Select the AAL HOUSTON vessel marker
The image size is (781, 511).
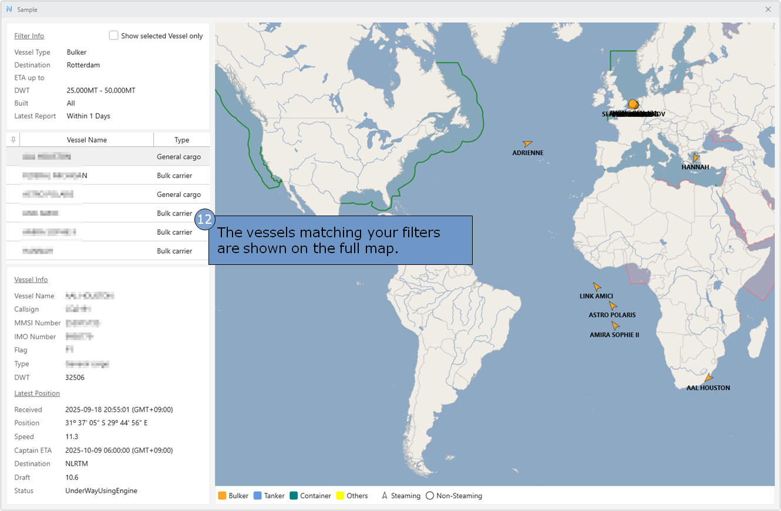click(709, 378)
